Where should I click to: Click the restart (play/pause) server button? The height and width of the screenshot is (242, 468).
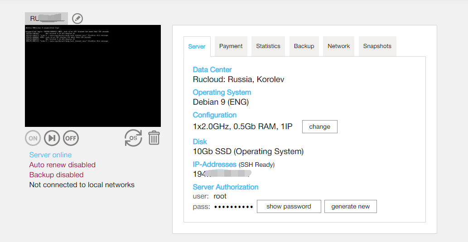coord(52,138)
